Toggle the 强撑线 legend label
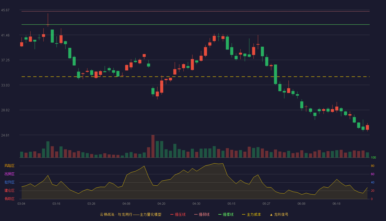This screenshot has height=221, width=386. [228, 214]
